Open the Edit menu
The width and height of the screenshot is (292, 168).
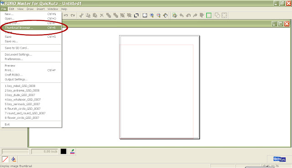[x=11, y=9]
